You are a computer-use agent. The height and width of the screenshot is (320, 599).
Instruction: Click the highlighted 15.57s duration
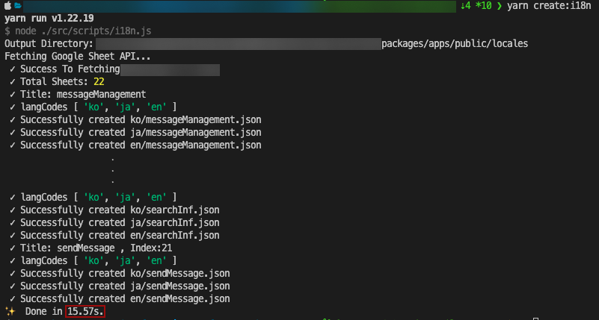[x=85, y=311]
